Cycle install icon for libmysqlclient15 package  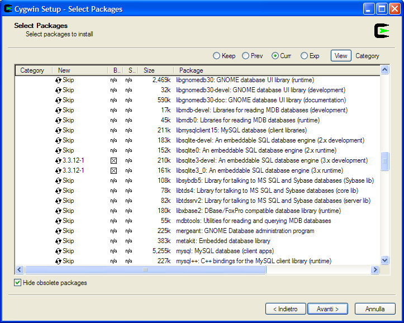coord(58,130)
